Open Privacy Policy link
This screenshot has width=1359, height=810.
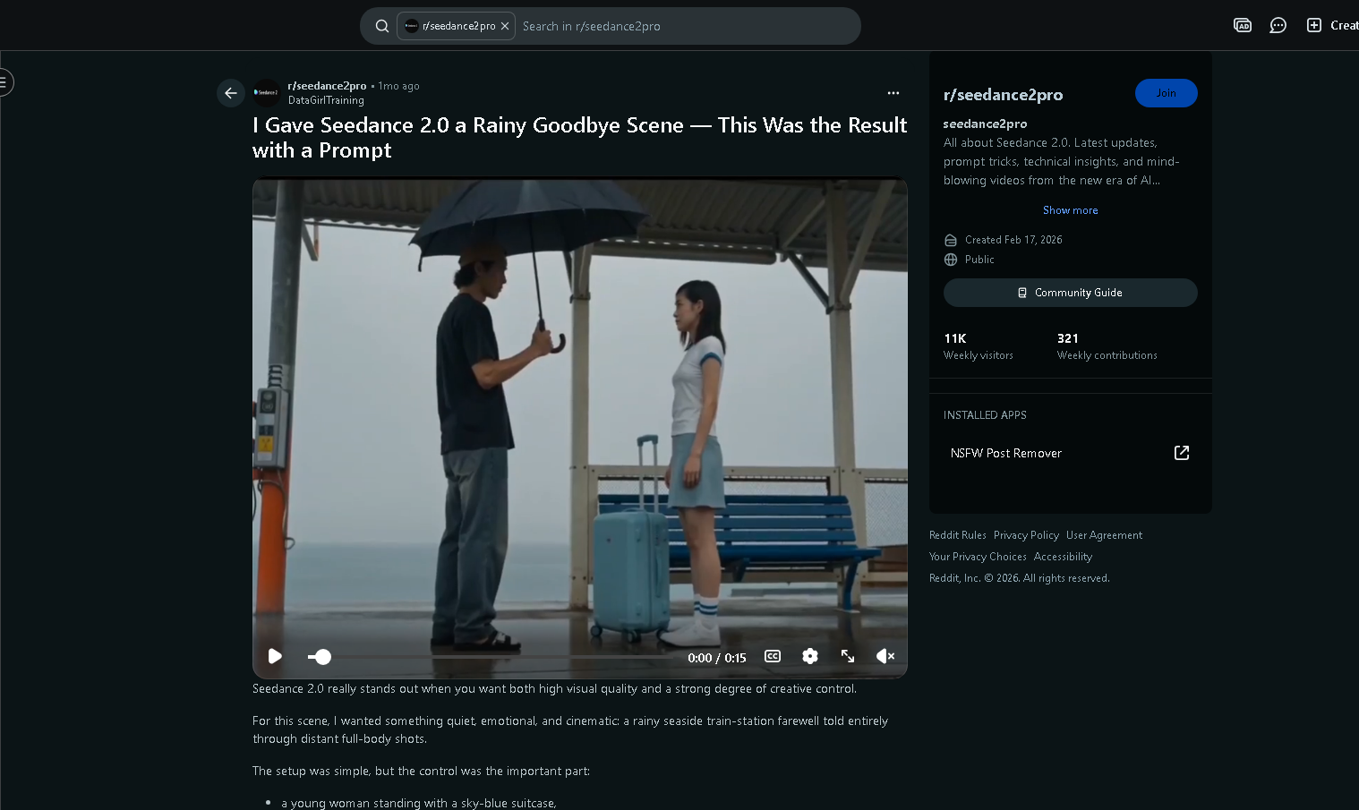(x=1026, y=535)
